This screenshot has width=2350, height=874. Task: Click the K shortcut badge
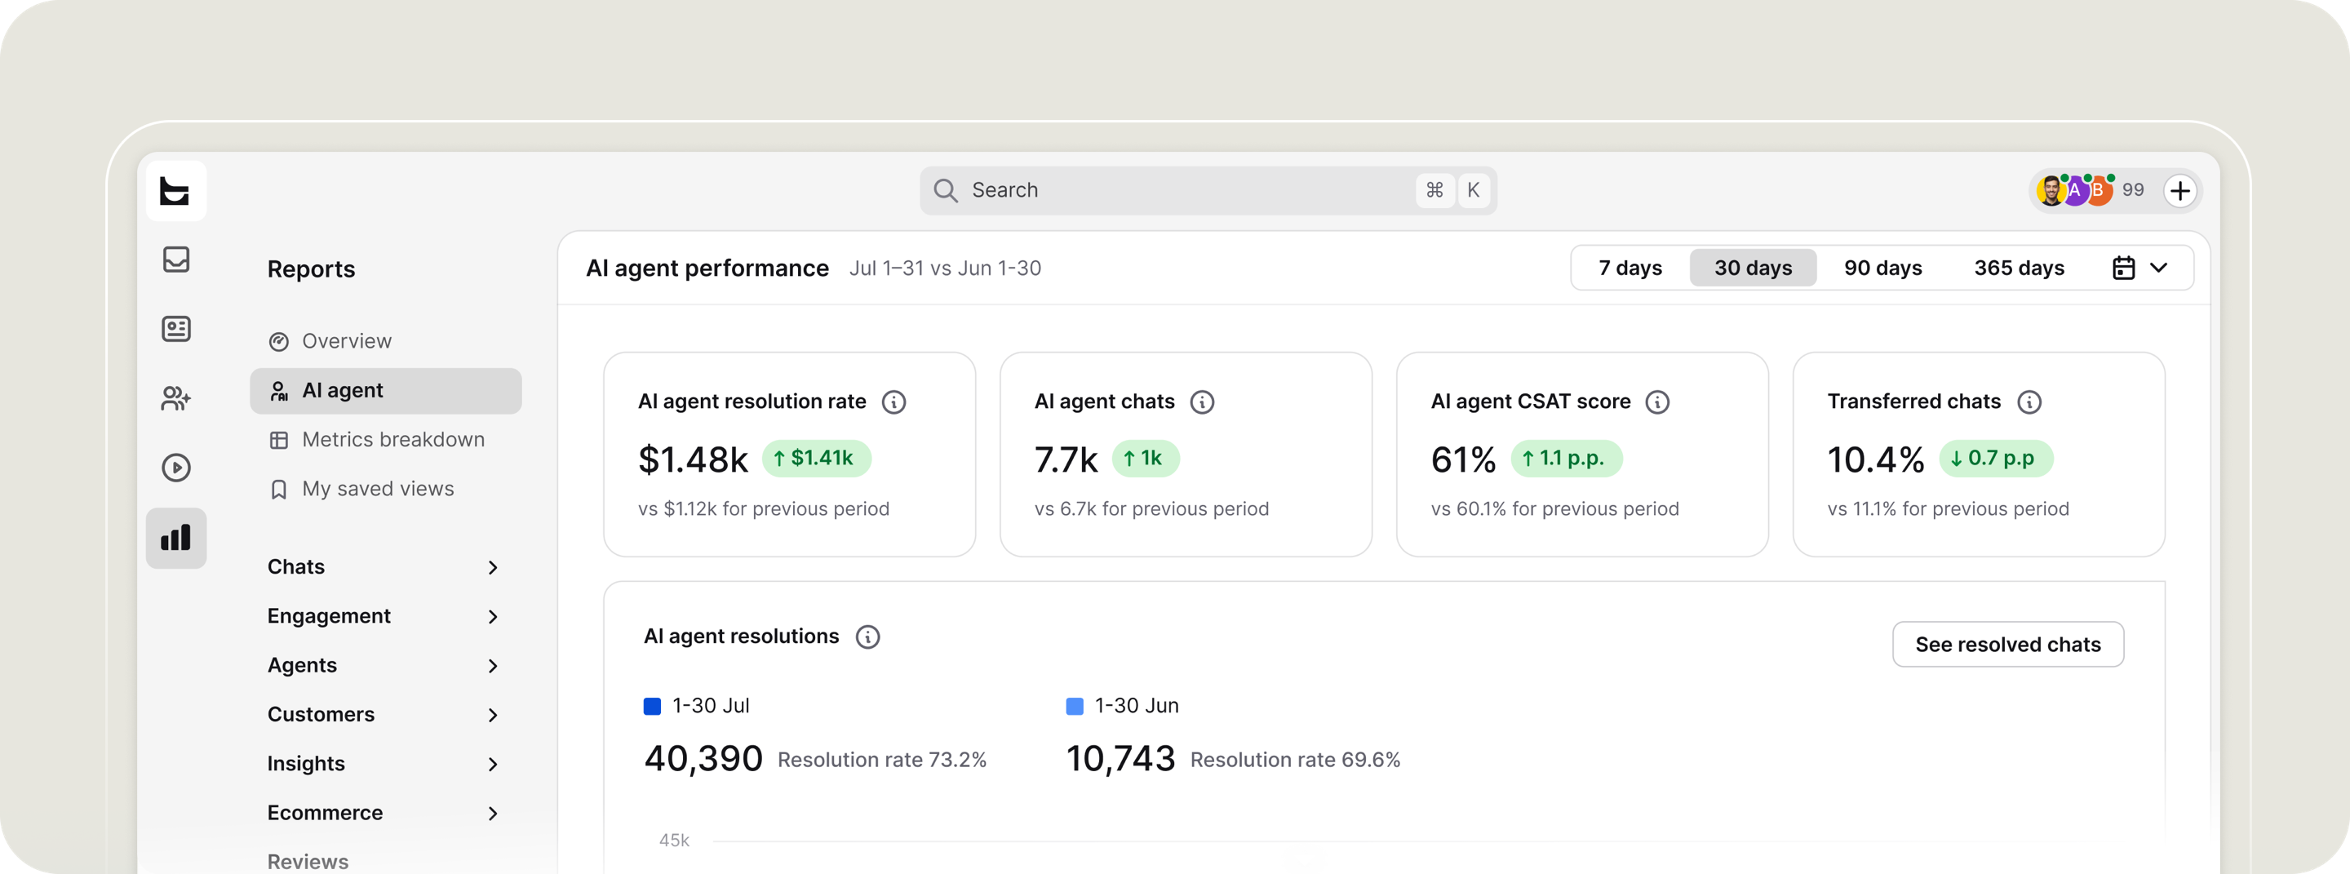point(1474,191)
